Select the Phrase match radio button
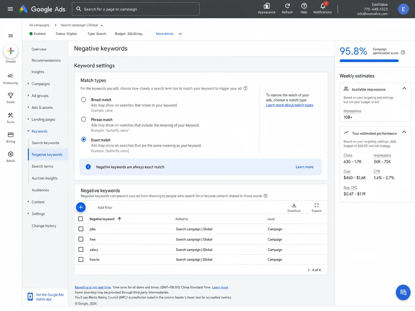Image resolution: width=415 pixels, height=311 pixels. point(83,119)
